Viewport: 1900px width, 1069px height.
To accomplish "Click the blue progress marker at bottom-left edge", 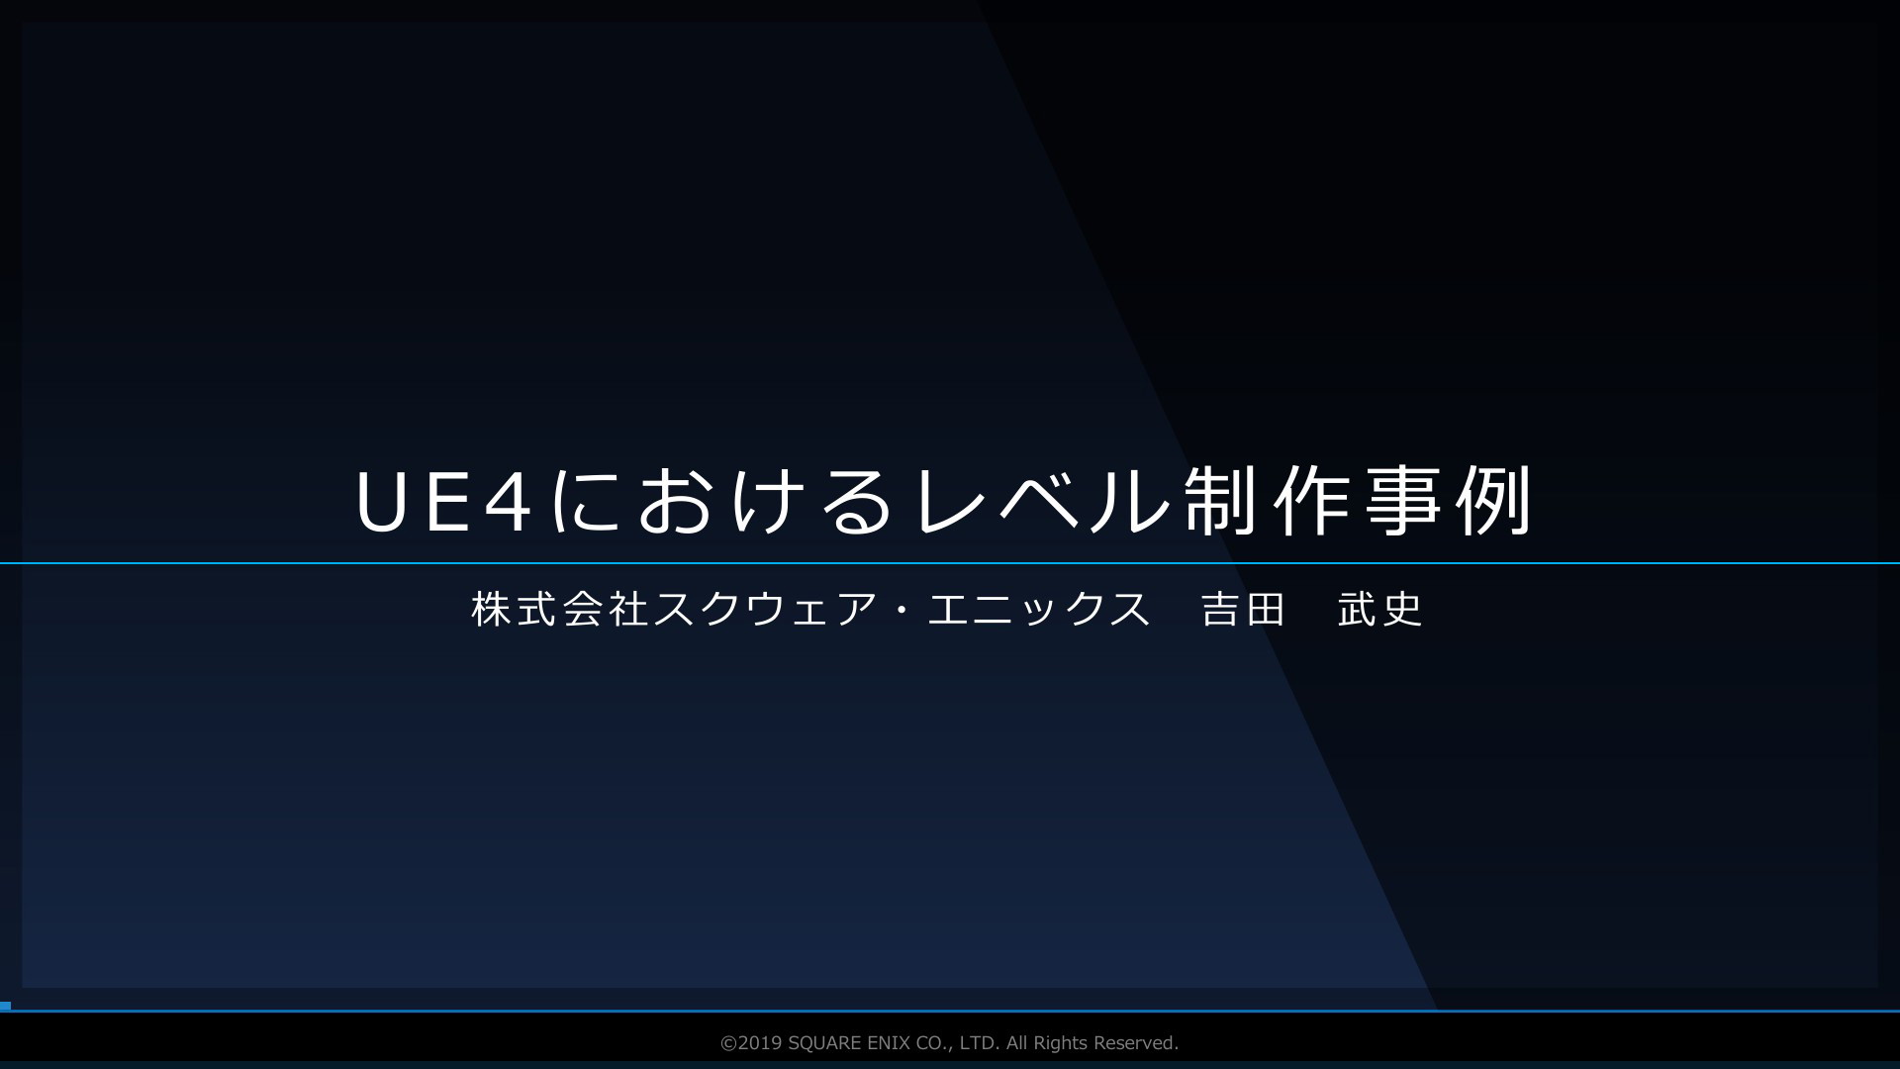I will tap(5, 1006).
